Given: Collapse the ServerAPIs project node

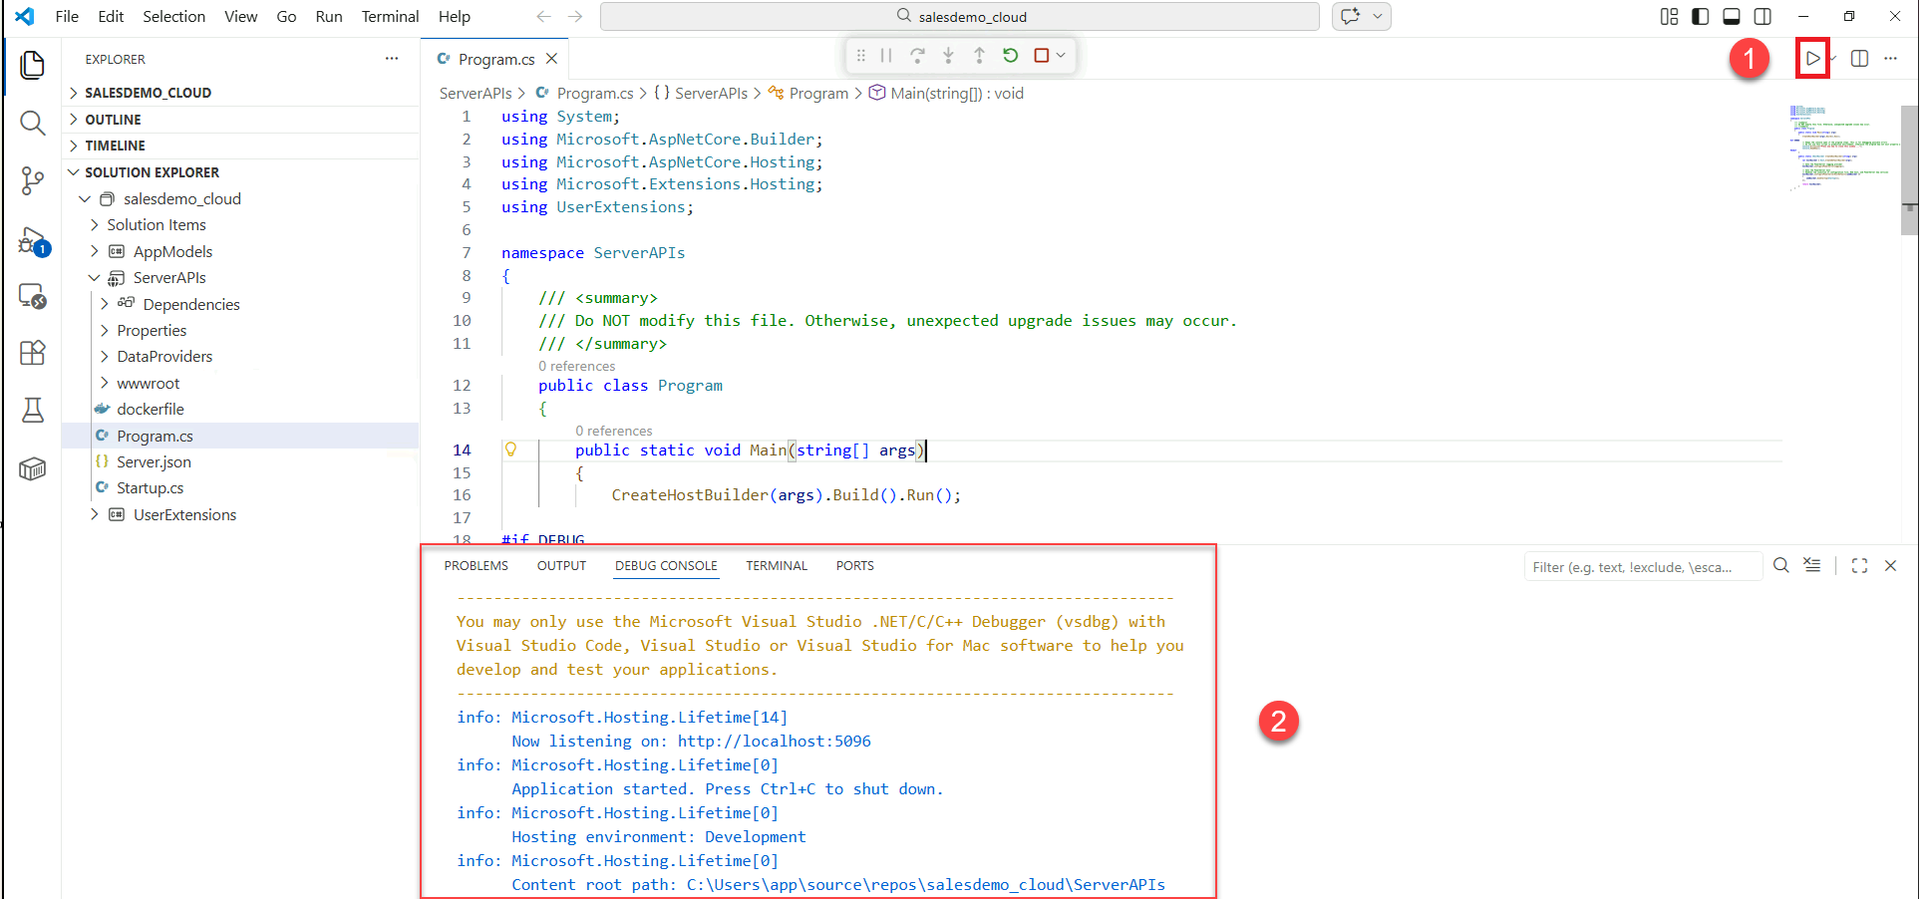Looking at the screenshot, I should coord(95,278).
